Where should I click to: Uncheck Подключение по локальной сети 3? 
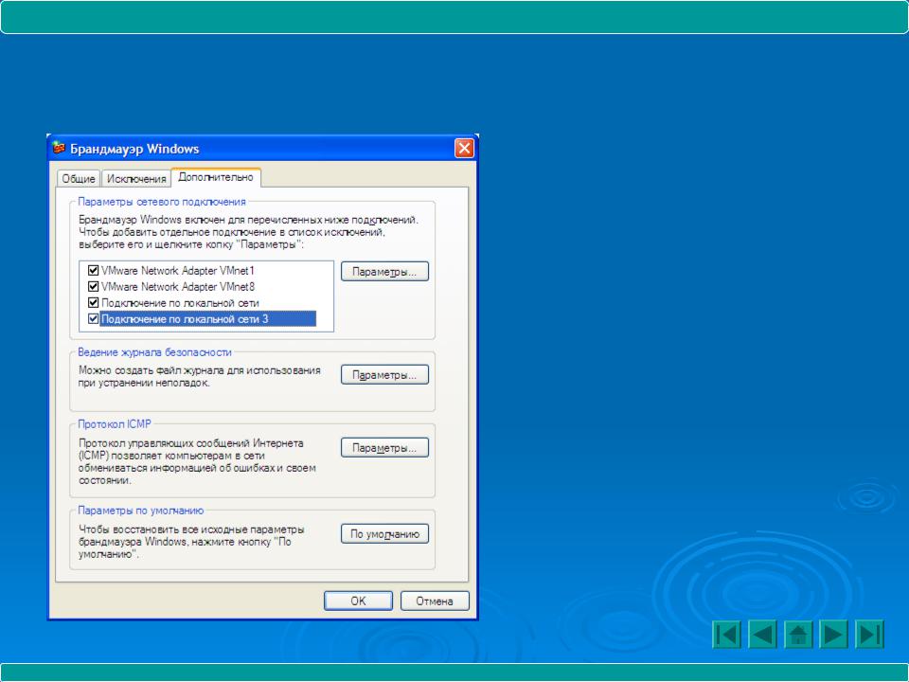[93, 319]
